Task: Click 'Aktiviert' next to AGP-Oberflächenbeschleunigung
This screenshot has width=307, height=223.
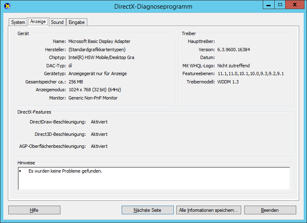Action: pyautogui.click(x=99, y=146)
